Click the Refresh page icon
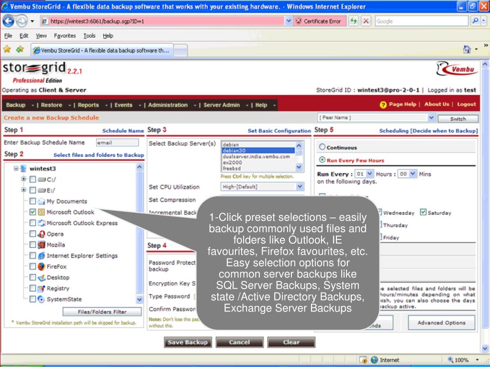Viewport: 490px width, 367px height. click(x=354, y=21)
